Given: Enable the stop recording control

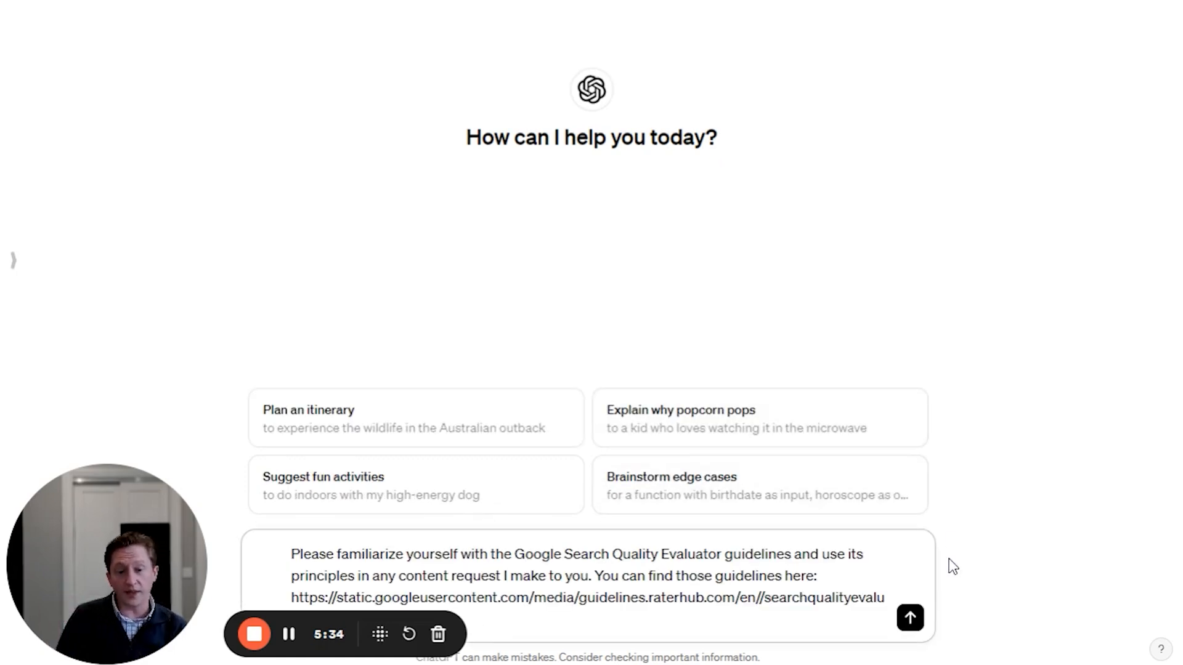Looking at the screenshot, I should click(x=254, y=634).
